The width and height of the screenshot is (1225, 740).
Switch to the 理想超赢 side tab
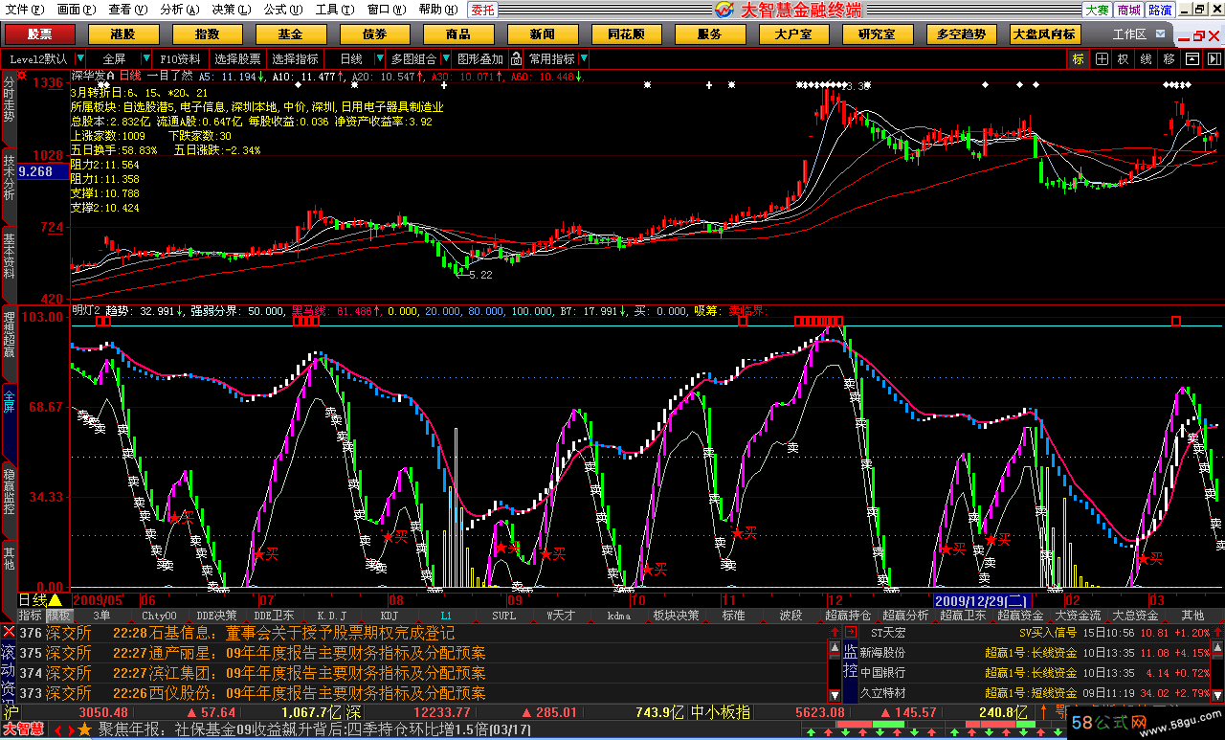[9, 335]
